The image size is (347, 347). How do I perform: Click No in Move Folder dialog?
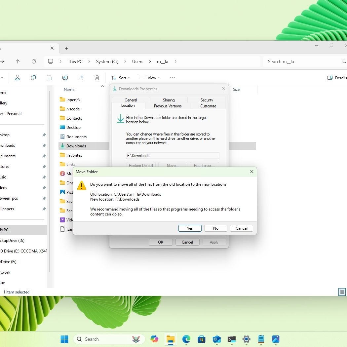(x=215, y=228)
